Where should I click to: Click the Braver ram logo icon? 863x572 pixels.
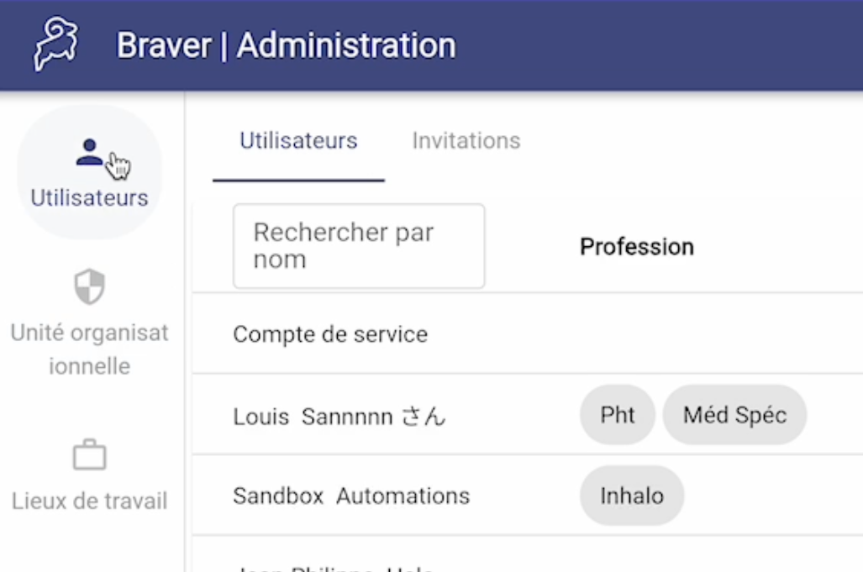(55, 44)
